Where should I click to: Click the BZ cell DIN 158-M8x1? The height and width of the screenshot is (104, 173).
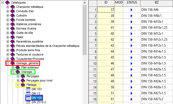point(157,16)
